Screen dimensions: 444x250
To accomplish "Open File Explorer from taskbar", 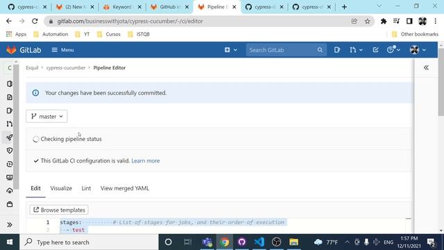I will (293, 242).
